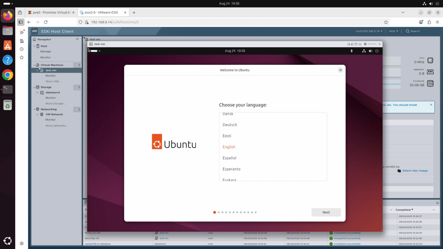The height and width of the screenshot is (249, 443).
Task: Open the Trash in the dock
Action: (x=8, y=105)
